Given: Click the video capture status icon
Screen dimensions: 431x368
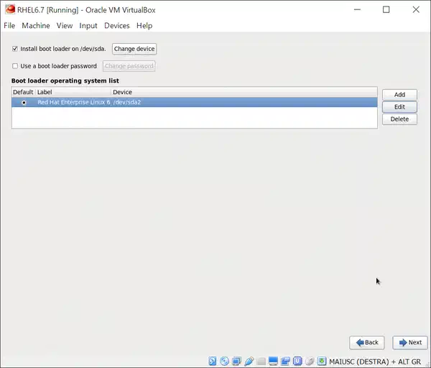Looking at the screenshot, I should (285, 361).
